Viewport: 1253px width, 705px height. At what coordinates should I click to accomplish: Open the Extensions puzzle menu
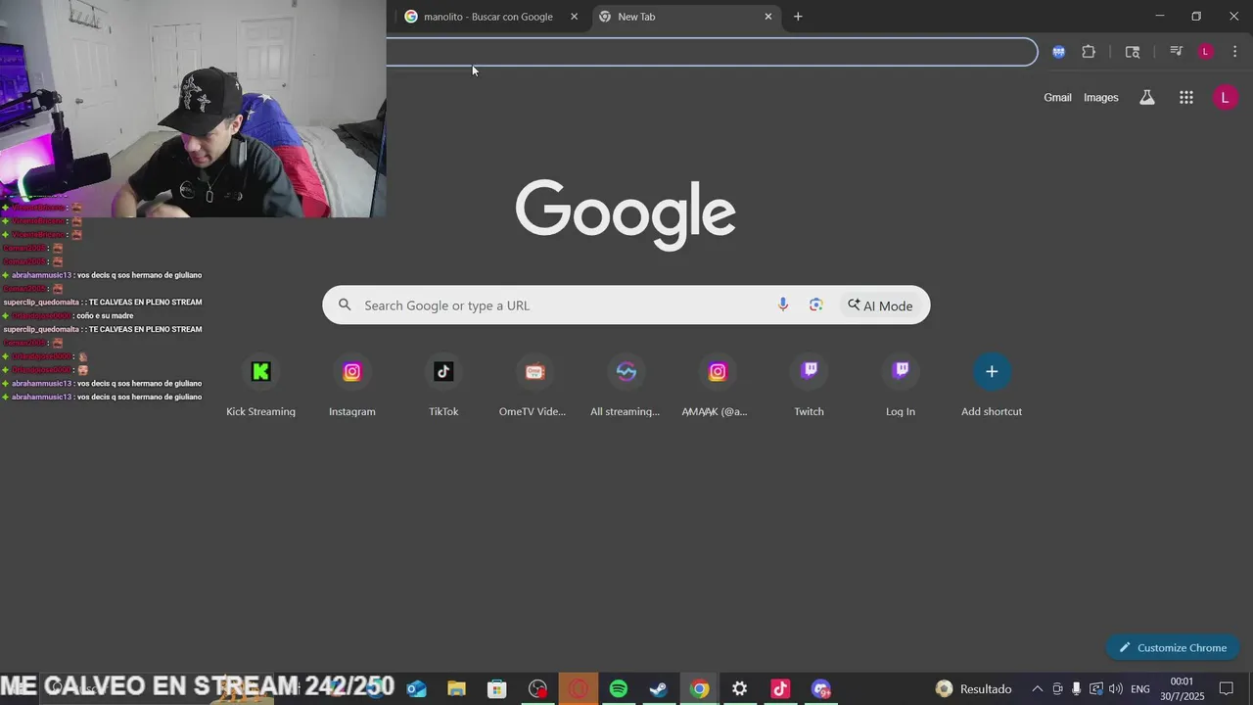tap(1089, 52)
